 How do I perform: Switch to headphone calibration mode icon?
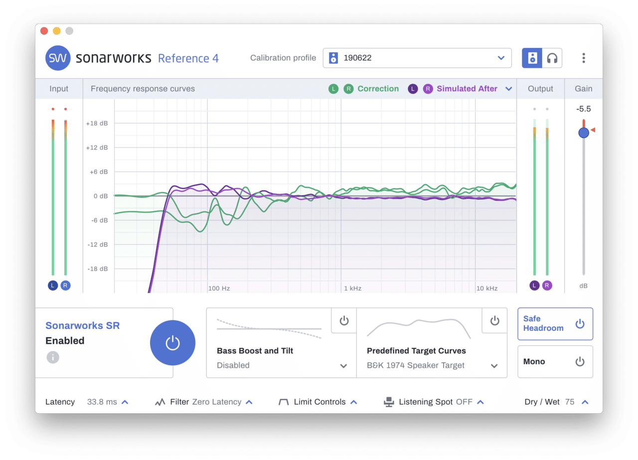click(552, 58)
